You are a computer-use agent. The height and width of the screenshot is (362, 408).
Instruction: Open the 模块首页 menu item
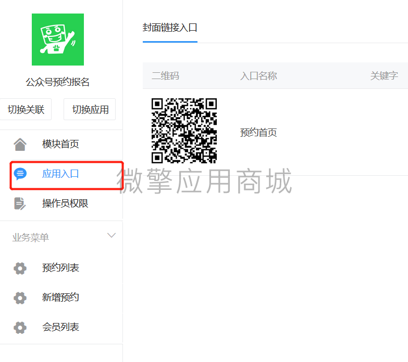pos(61,144)
